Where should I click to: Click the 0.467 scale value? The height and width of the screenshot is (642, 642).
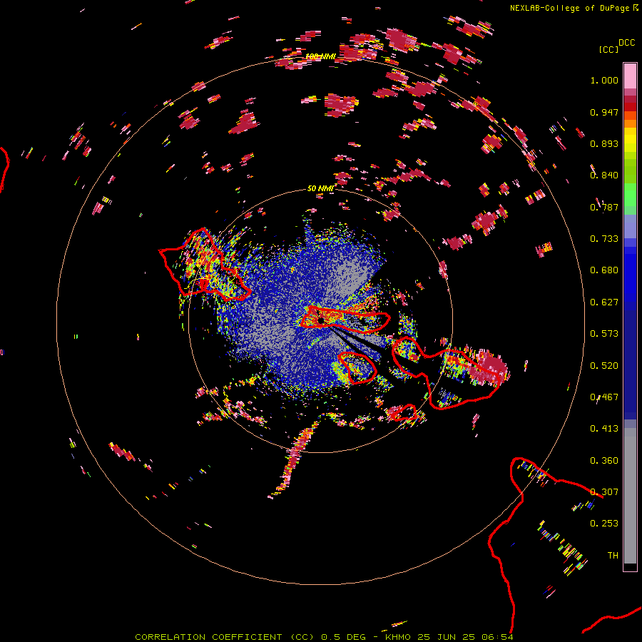tap(604, 397)
